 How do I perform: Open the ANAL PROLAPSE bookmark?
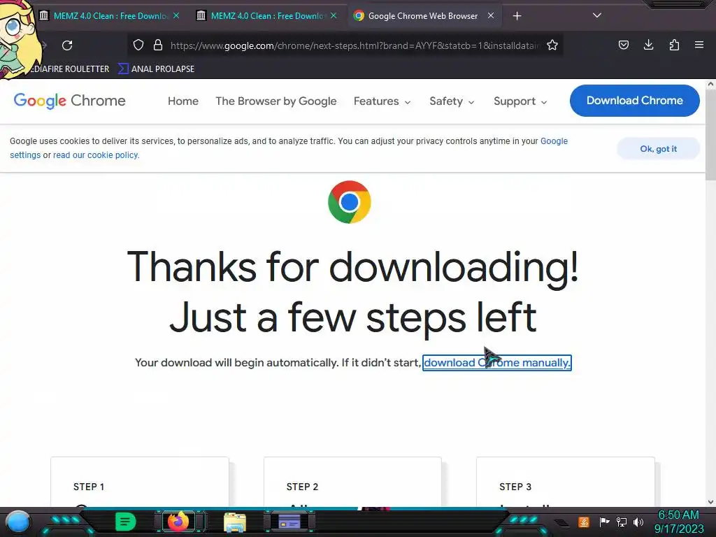157,69
